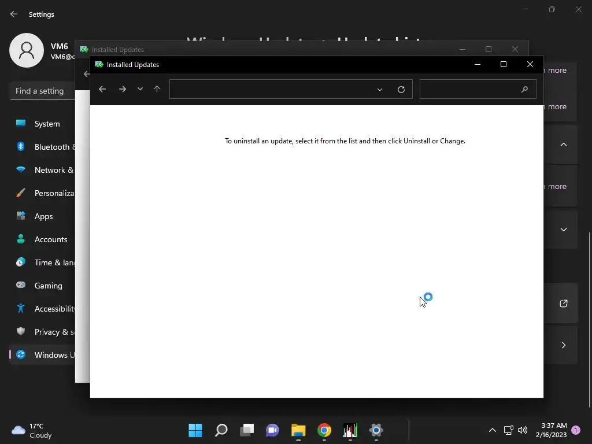
Task: Click Find a setting search field
Action: pos(42,91)
